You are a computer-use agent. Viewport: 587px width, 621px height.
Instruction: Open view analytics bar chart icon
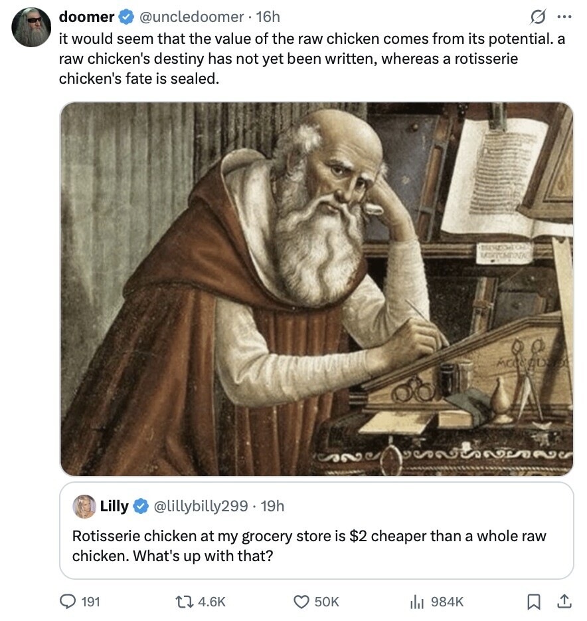pyautogui.click(x=418, y=601)
